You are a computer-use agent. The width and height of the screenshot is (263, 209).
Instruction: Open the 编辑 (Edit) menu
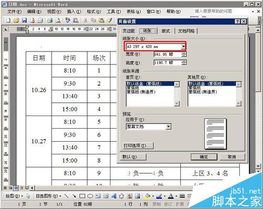[34, 12]
